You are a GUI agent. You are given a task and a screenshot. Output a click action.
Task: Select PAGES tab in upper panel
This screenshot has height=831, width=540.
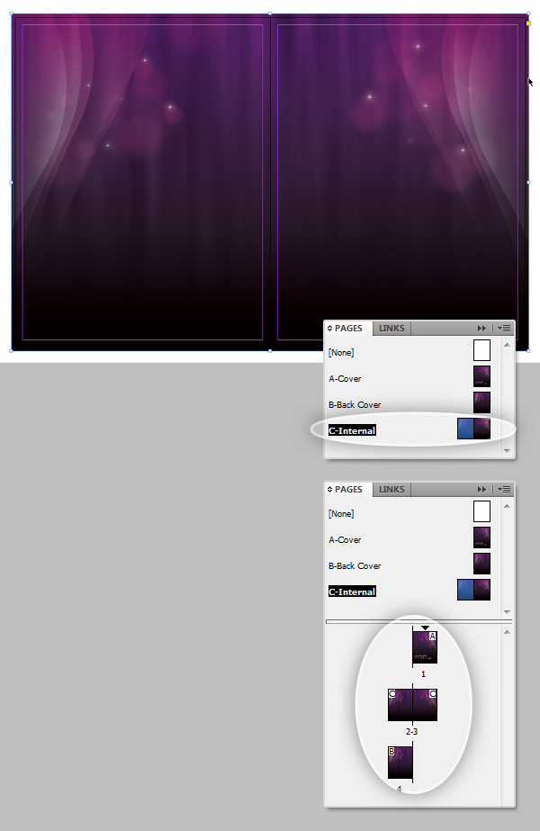coord(348,328)
